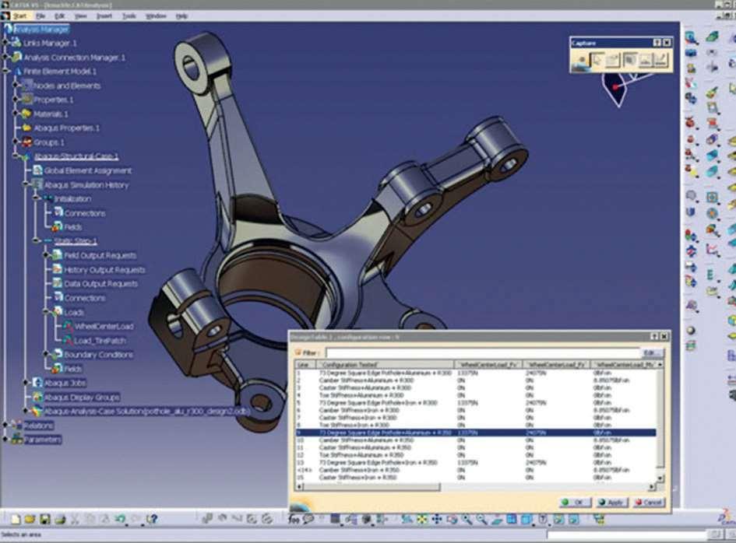This screenshot has height=543, width=736.
Task: Click the help question mark on design table dialog
Action: (x=655, y=336)
